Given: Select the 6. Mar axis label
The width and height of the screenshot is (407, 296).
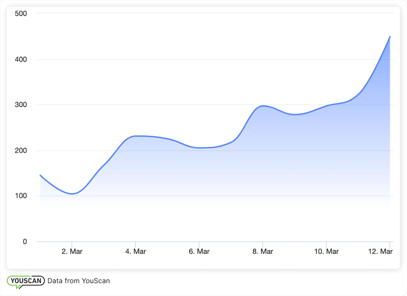Looking at the screenshot, I should point(199,251).
